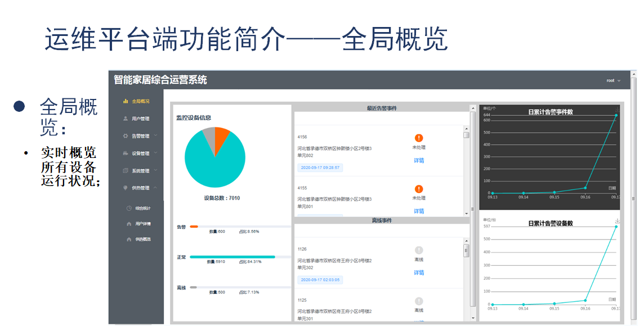Open 供热概览 home icon in submenu
This screenshot has width=644, height=326.
click(129, 239)
